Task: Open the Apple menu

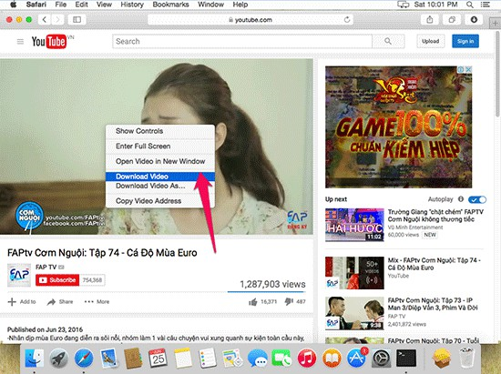Action: pyautogui.click(x=14, y=5)
